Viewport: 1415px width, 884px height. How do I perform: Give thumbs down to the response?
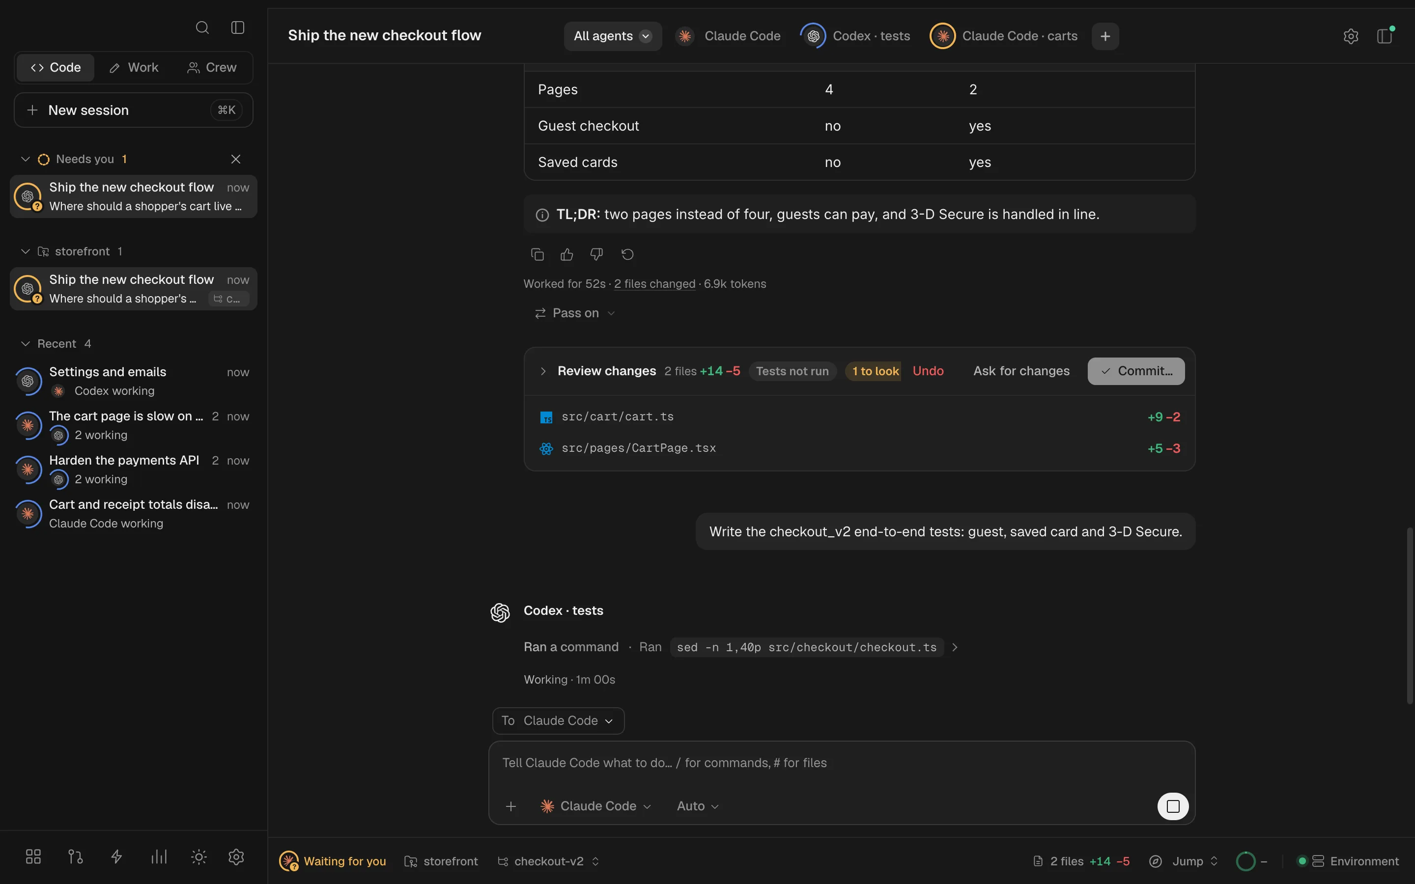point(596,254)
